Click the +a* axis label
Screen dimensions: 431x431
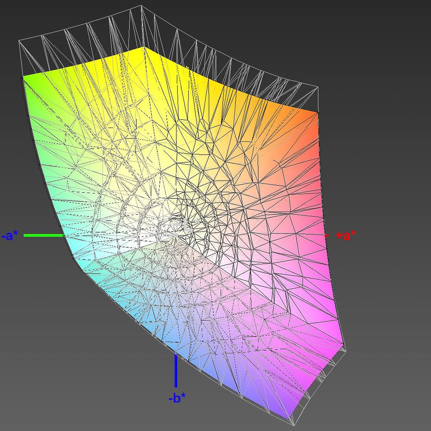(x=346, y=236)
